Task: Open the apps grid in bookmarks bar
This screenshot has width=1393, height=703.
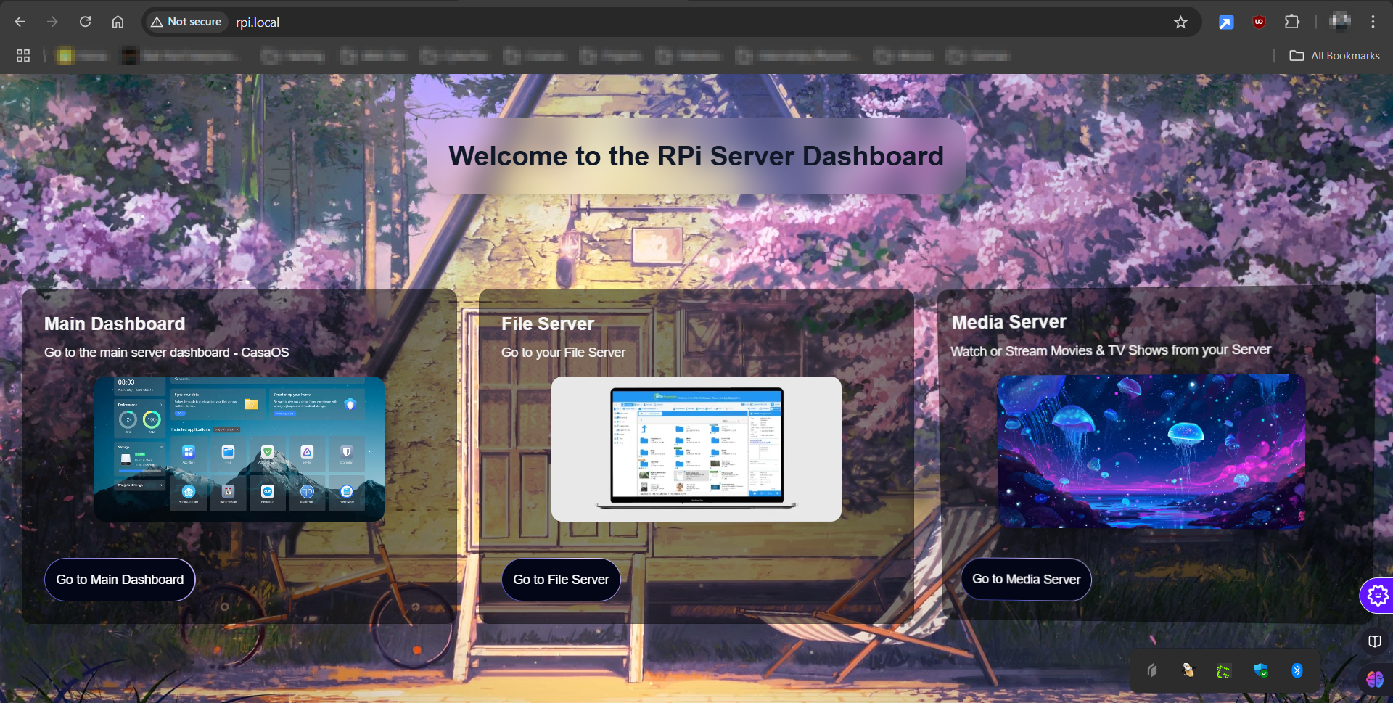Action: (23, 56)
